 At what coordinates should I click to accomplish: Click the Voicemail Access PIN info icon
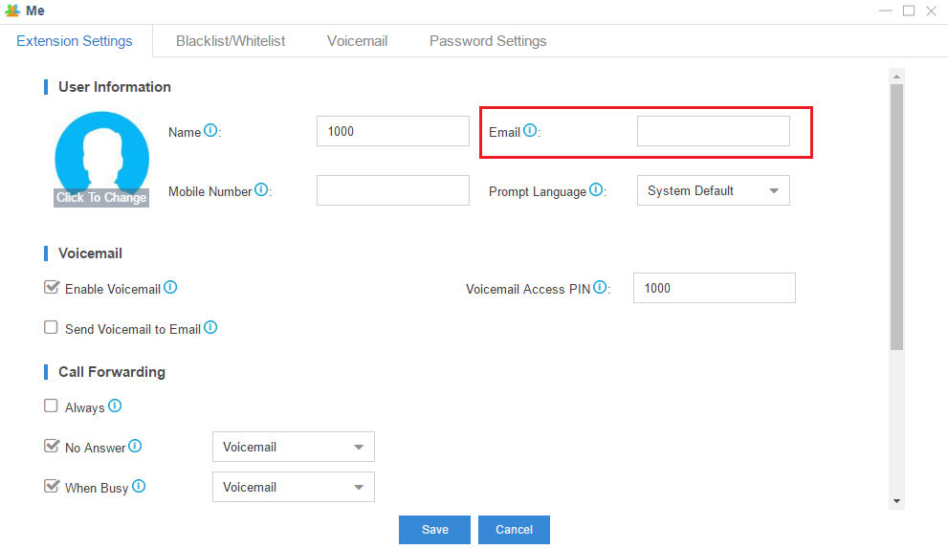(x=600, y=287)
